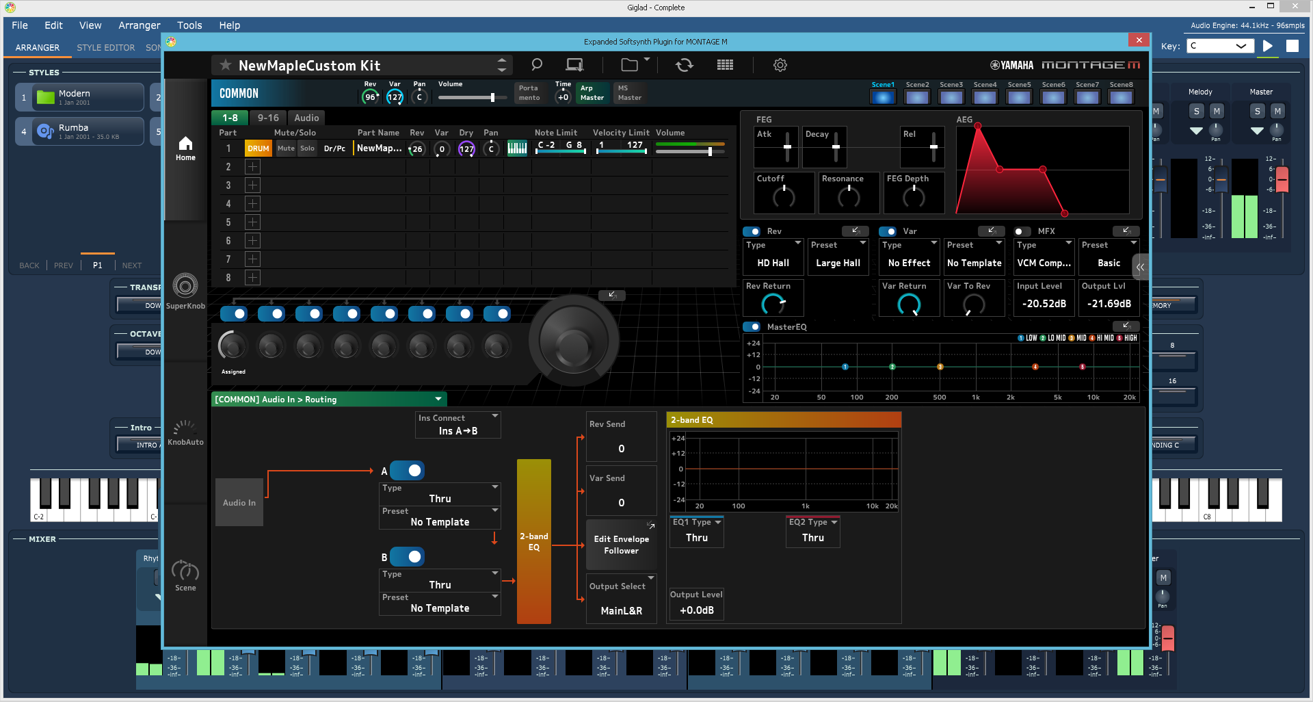The width and height of the screenshot is (1313, 702).
Task: Add a part in row 2
Action: [x=252, y=167]
